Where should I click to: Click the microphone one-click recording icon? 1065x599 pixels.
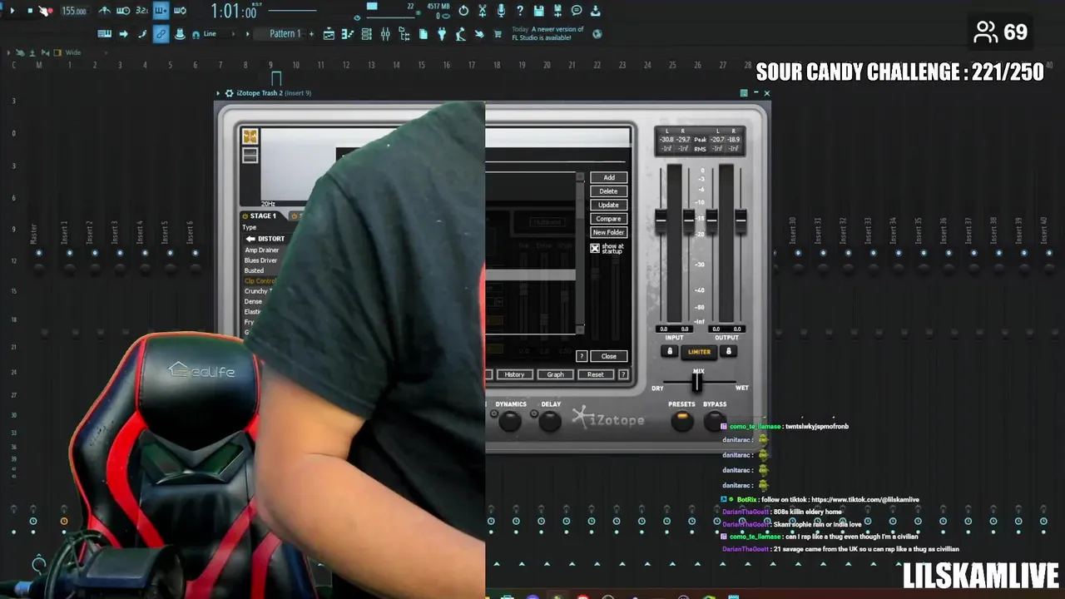(501, 11)
